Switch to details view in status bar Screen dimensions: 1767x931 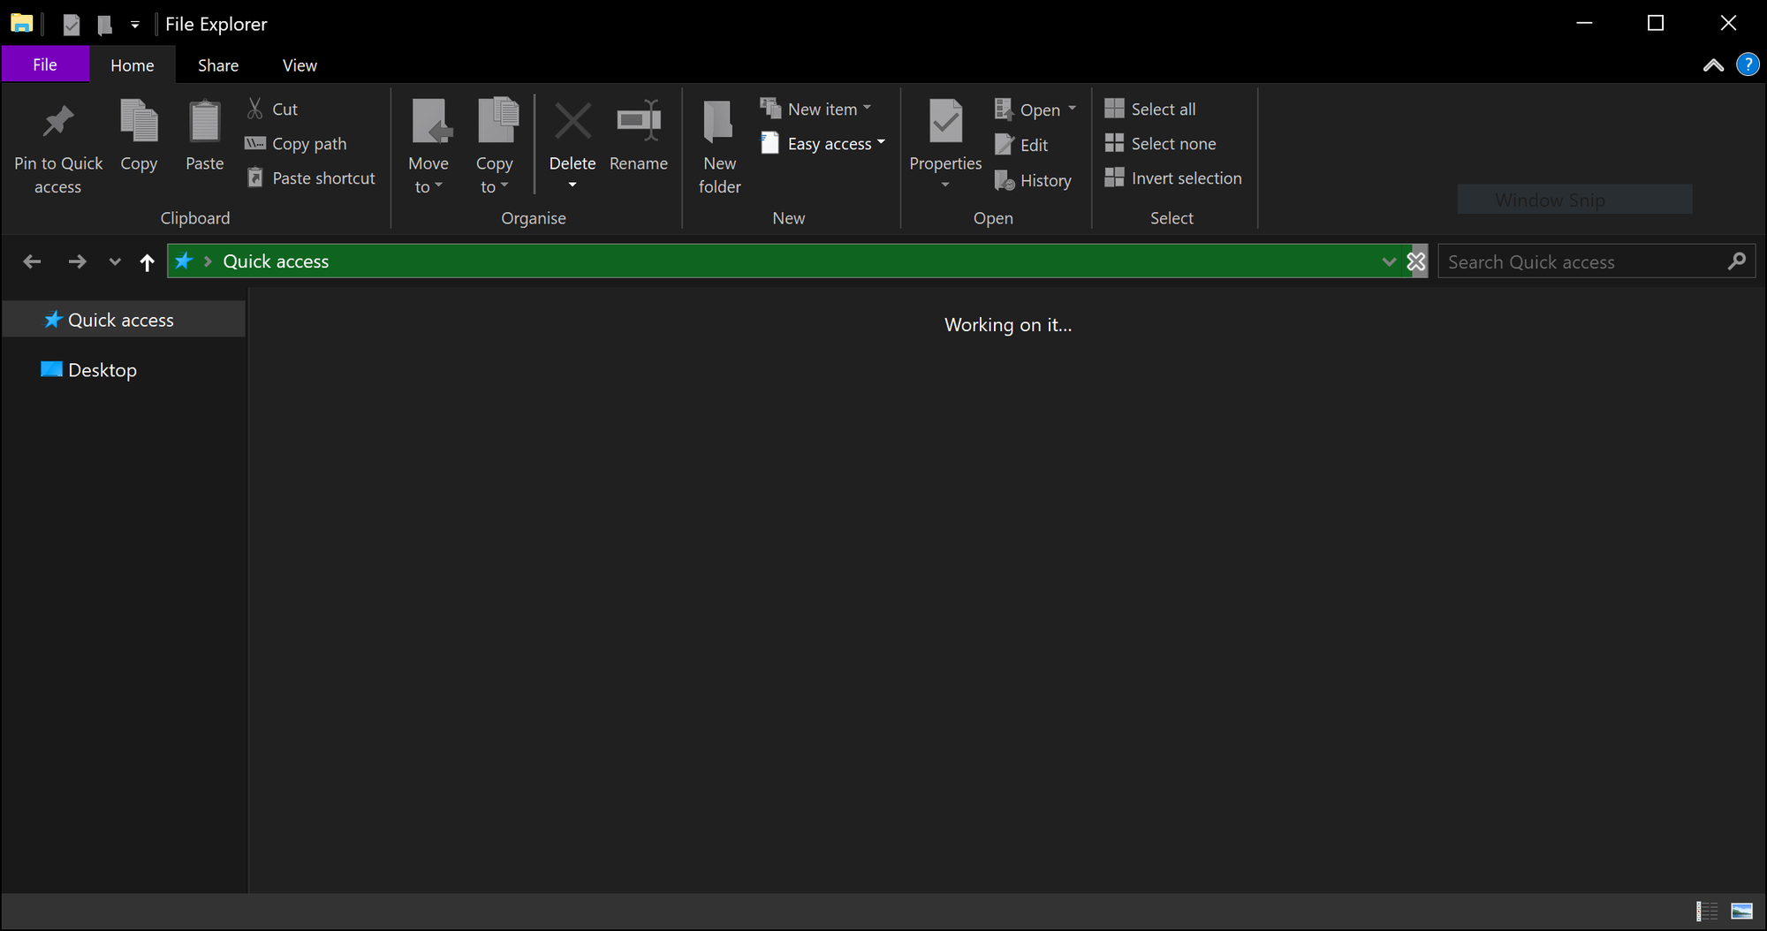tap(1707, 911)
